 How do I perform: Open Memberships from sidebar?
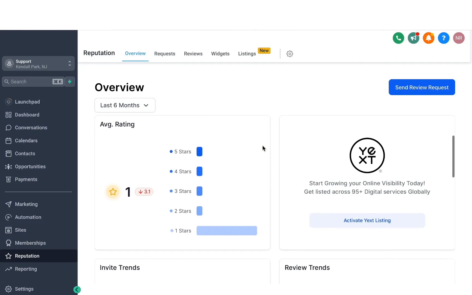[x=30, y=243]
